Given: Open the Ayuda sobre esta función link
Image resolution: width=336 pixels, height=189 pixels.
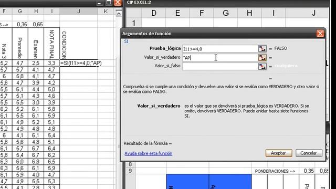Looking at the screenshot, I should tap(148, 153).
